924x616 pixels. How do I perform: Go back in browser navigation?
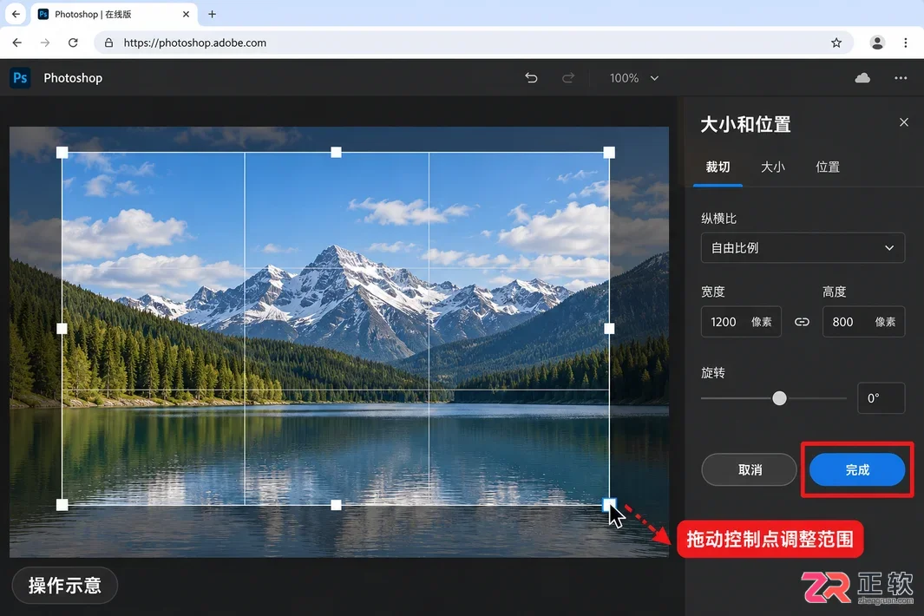(x=17, y=43)
